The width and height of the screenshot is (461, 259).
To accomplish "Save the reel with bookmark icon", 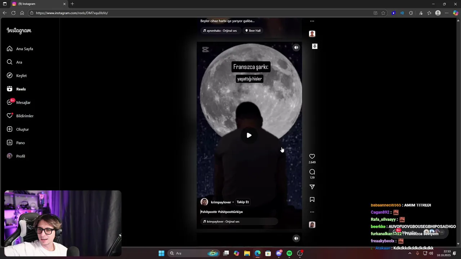I will coord(312,200).
